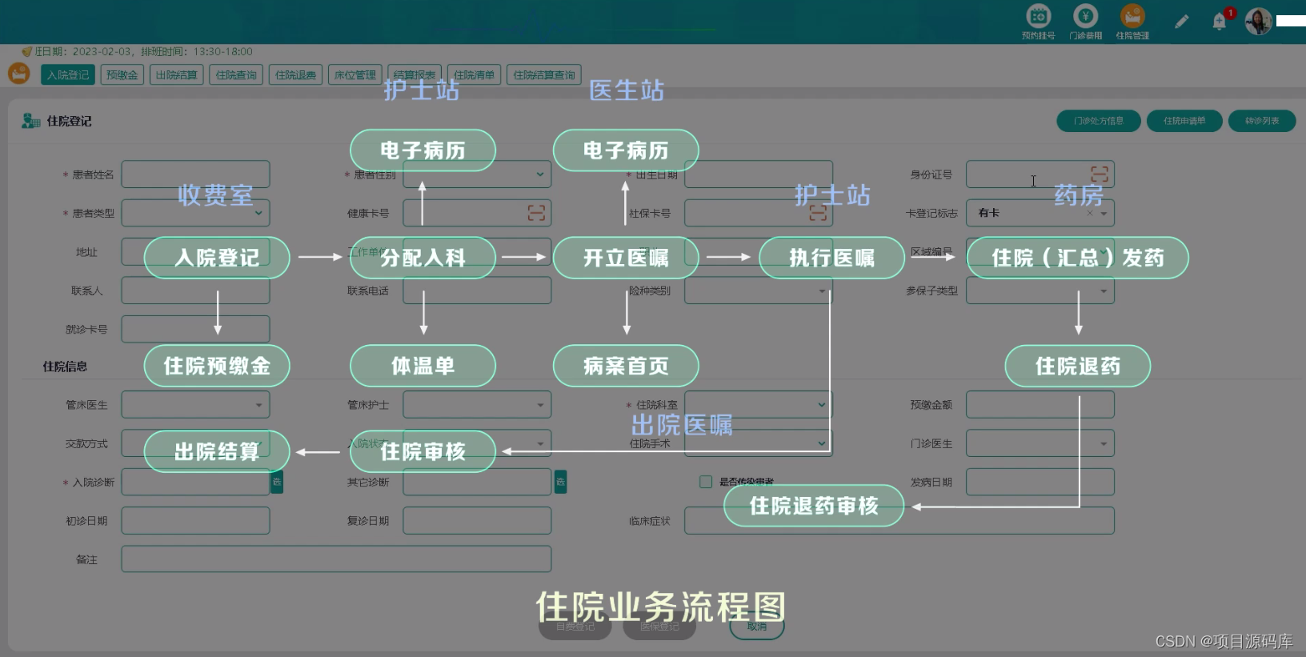1306x657 pixels.
Task: Click the 初诊日期 input field
Action: click(x=195, y=520)
